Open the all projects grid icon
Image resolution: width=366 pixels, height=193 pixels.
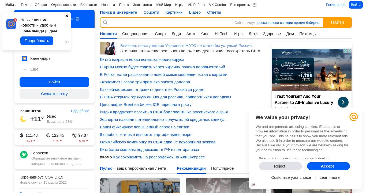(x=255, y=5)
